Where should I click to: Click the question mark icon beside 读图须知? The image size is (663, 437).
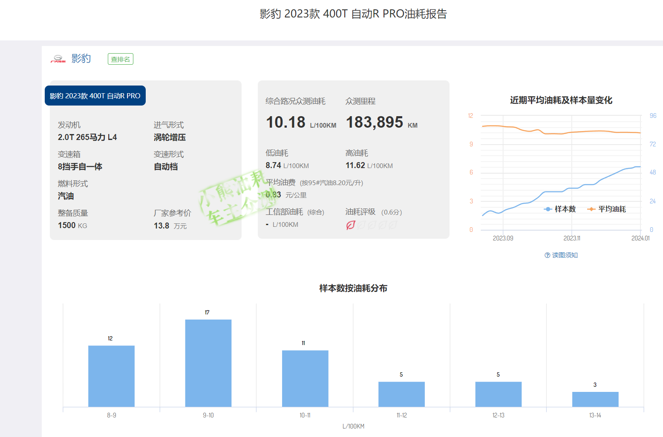pyautogui.click(x=547, y=255)
